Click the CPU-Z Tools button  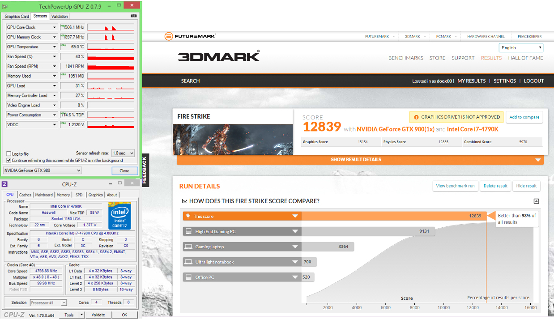(x=69, y=315)
